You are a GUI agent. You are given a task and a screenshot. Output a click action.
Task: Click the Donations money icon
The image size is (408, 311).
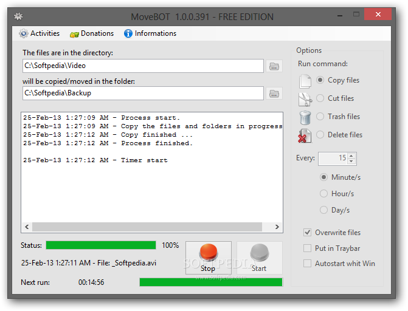click(74, 35)
